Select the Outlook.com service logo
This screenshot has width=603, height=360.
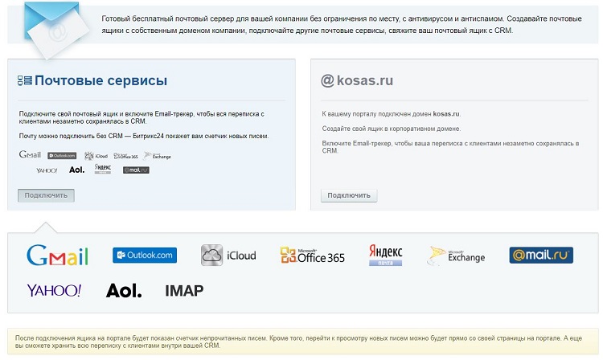145,255
